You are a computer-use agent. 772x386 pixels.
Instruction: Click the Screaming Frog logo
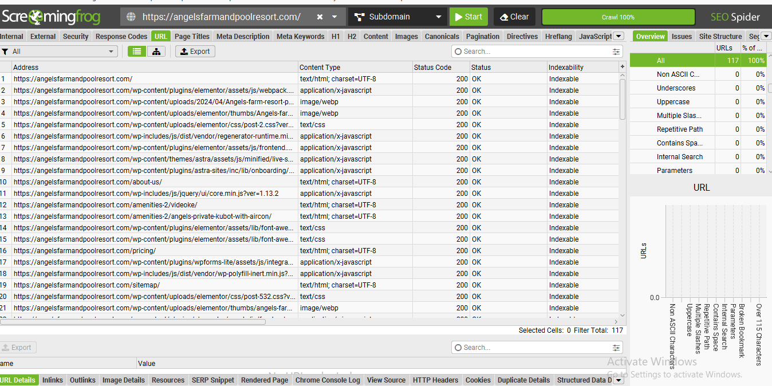(x=50, y=17)
